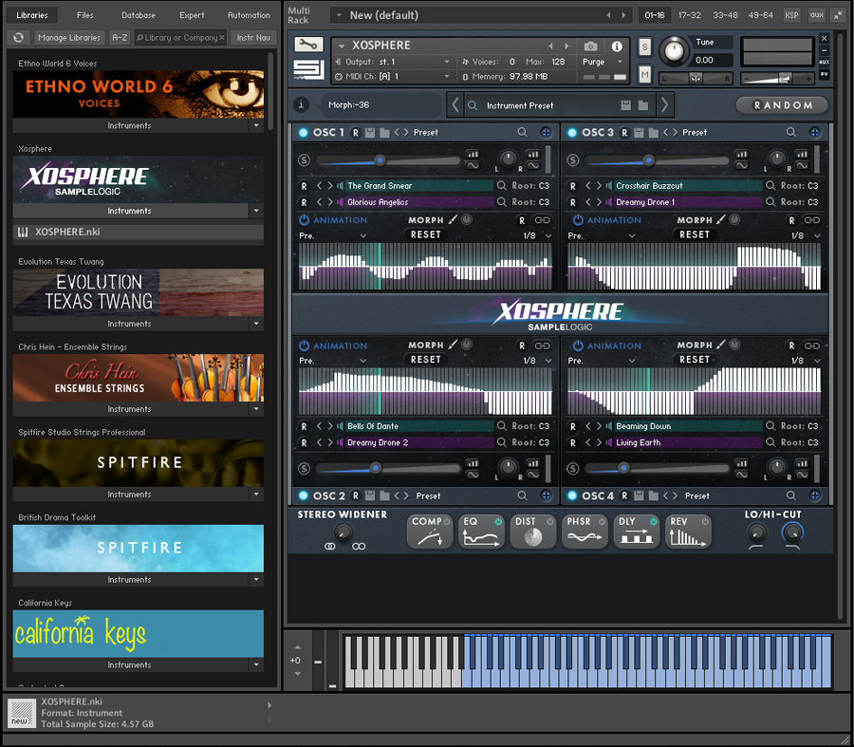854x747 pixels.
Task: Open the COMP effect module
Action: [x=430, y=532]
